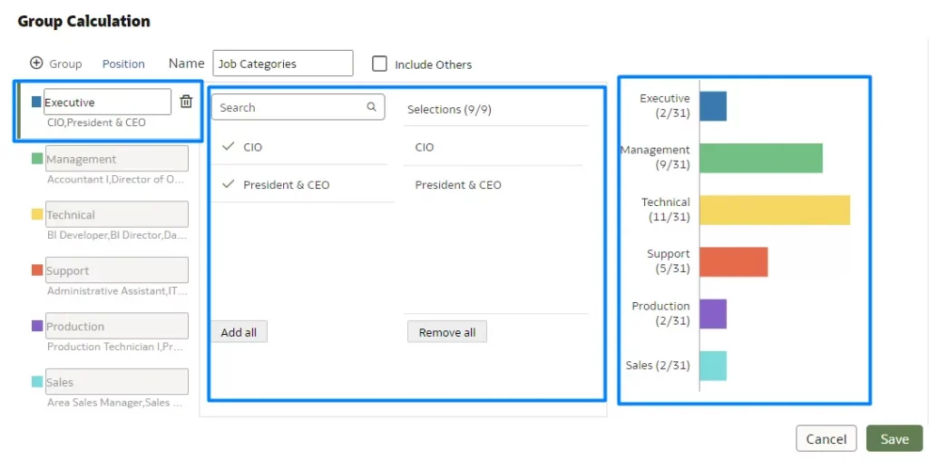
Task: Click the blue Executive color swatch
Action: pos(37,103)
